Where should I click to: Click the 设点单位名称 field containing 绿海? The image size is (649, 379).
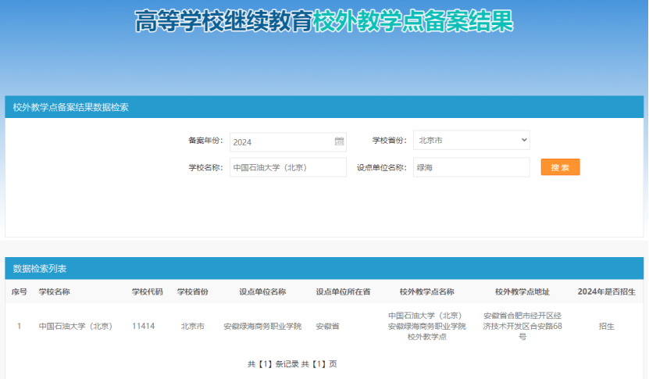(x=471, y=167)
